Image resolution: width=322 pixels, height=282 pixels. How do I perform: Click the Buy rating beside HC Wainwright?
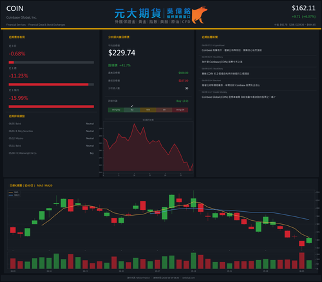tap(91, 153)
